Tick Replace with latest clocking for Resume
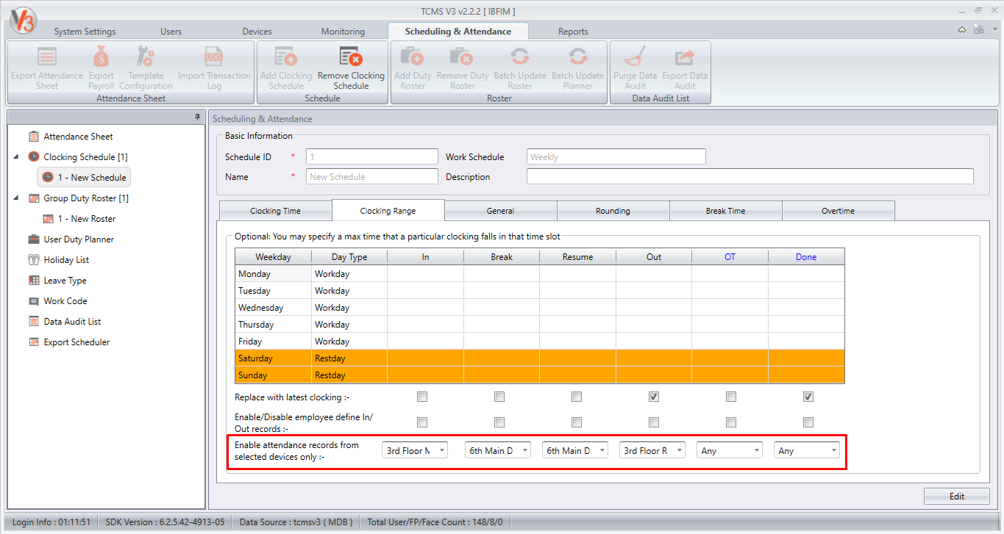This screenshot has width=1004, height=534. pyautogui.click(x=577, y=397)
